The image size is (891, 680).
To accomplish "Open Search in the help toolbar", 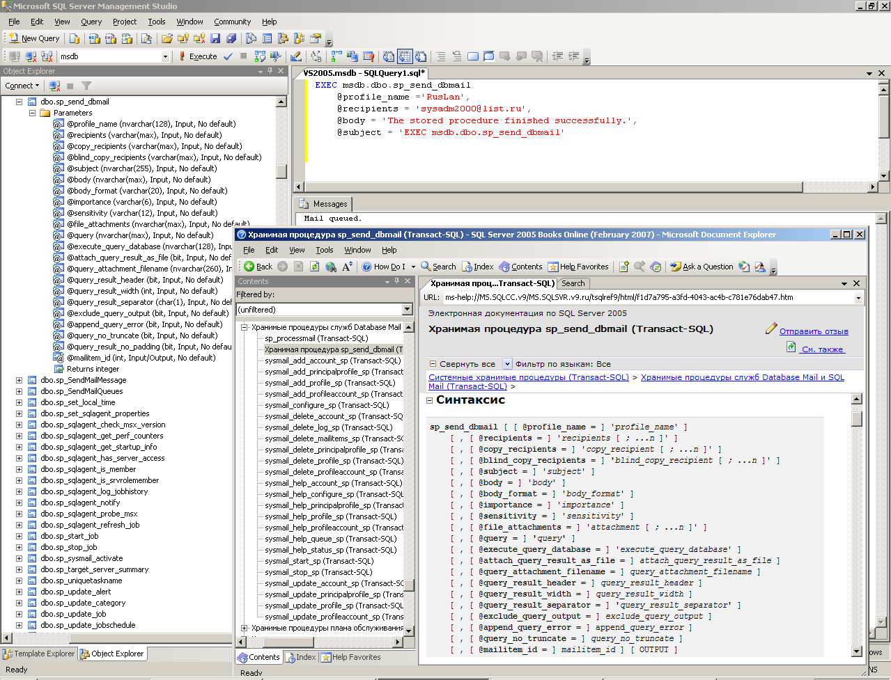I will (437, 267).
